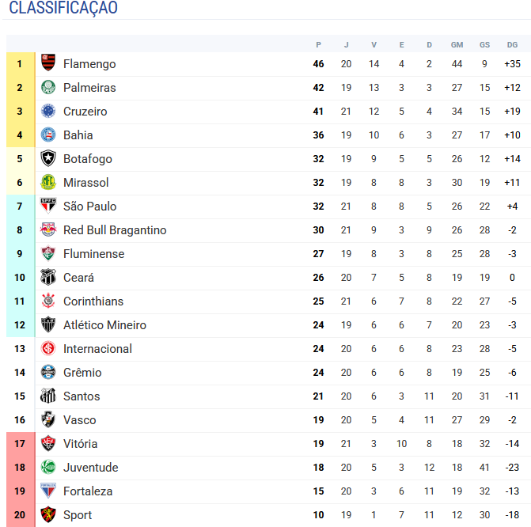Click the Classificação heading
Image resolution: width=531 pixels, height=527 pixels.
point(63,7)
